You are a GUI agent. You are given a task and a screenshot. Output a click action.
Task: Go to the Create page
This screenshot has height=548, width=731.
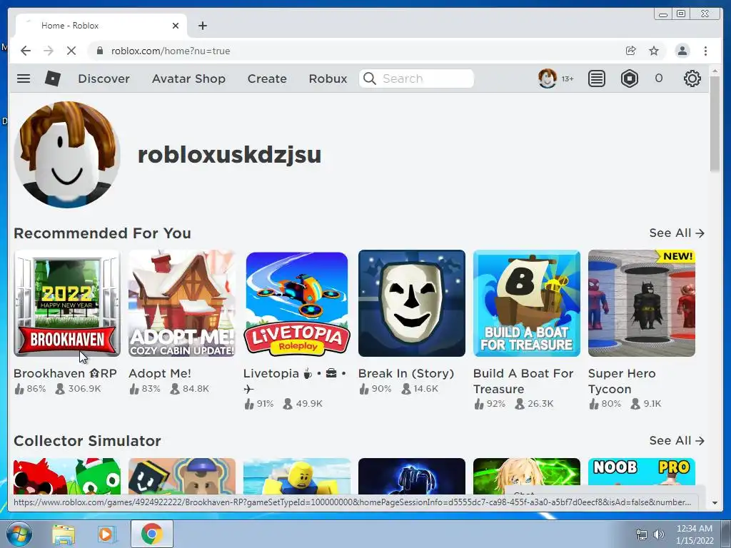(x=267, y=78)
